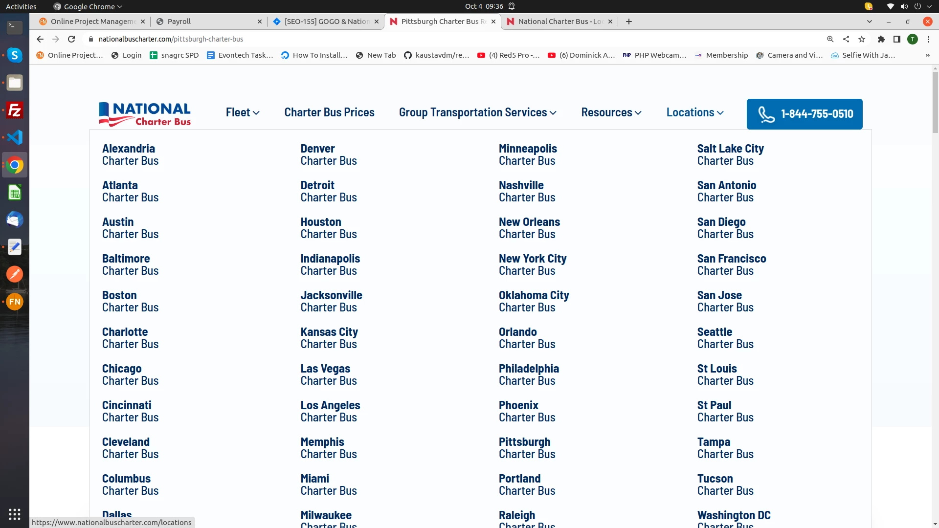The width and height of the screenshot is (939, 528).
Task: Open the Seattle Charter Bus link
Action: (726, 338)
